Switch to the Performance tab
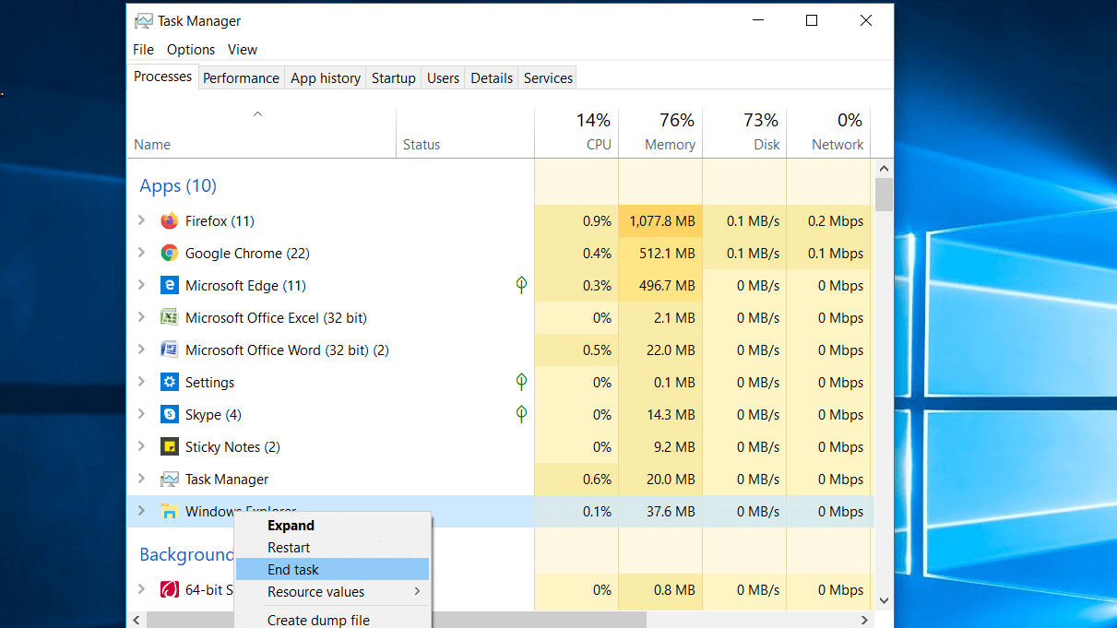This screenshot has height=628, width=1117. coord(241,77)
